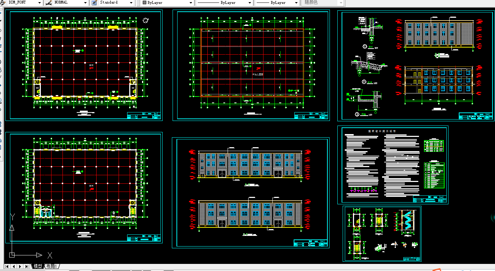Select the 模型 model tab

click(38, 266)
